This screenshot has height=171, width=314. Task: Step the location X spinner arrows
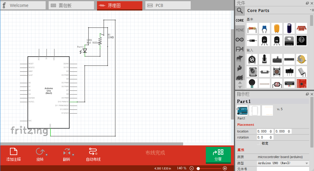pos(271,131)
